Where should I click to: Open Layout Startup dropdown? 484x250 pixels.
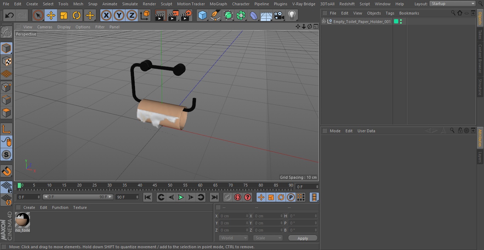coord(452,4)
